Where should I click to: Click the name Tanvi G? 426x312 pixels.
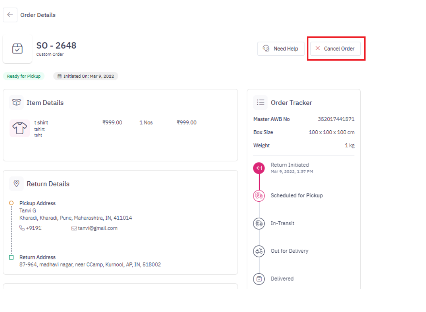28,210
